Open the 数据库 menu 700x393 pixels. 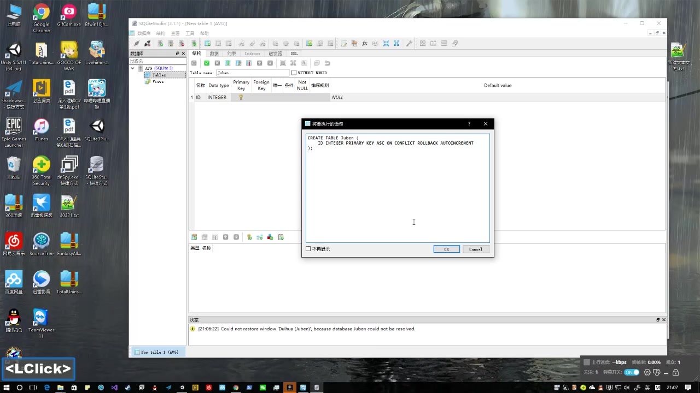pos(144,33)
